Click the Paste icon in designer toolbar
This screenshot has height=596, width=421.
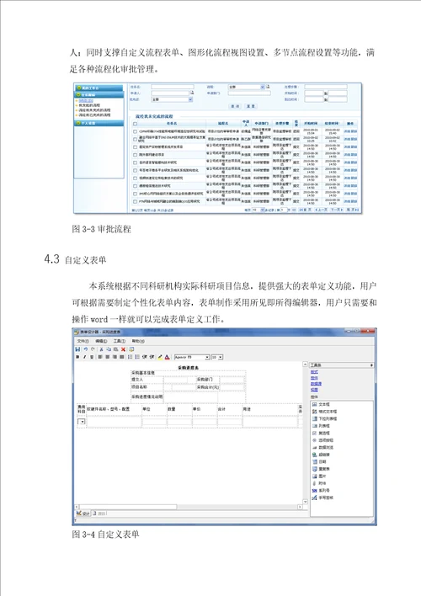[x=115, y=349]
